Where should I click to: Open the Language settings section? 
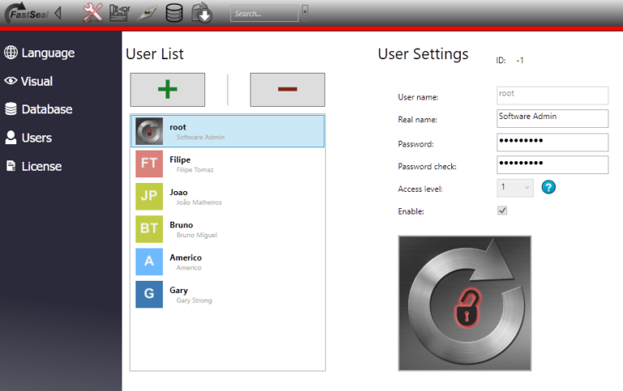point(48,53)
